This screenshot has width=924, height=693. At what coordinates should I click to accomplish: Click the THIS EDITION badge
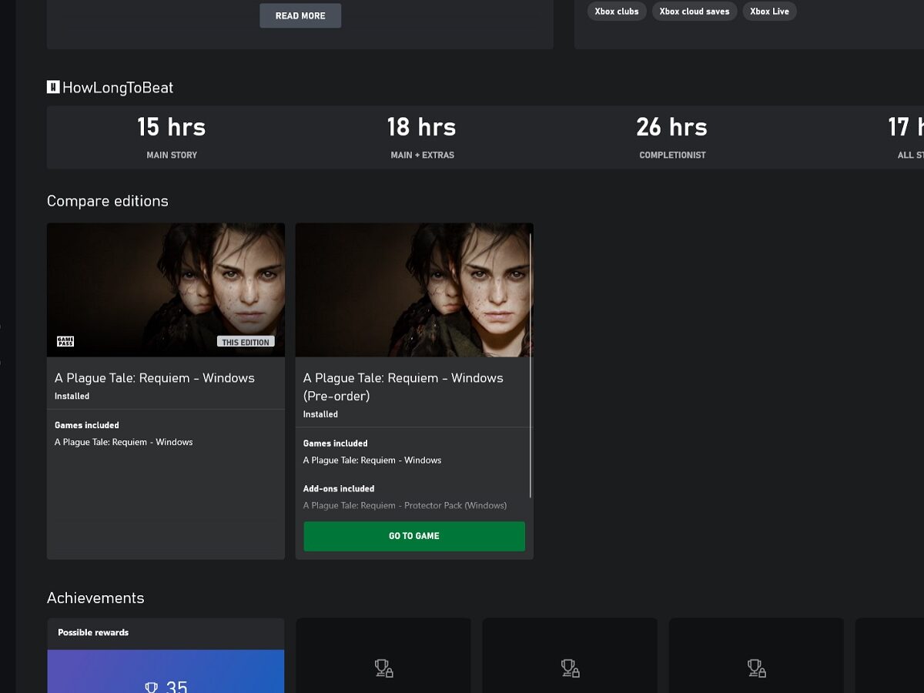(x=246, y=341)
